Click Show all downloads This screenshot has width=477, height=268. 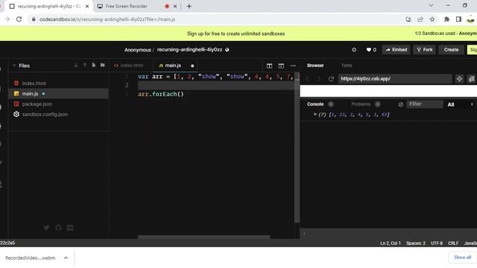click(462, 258)
